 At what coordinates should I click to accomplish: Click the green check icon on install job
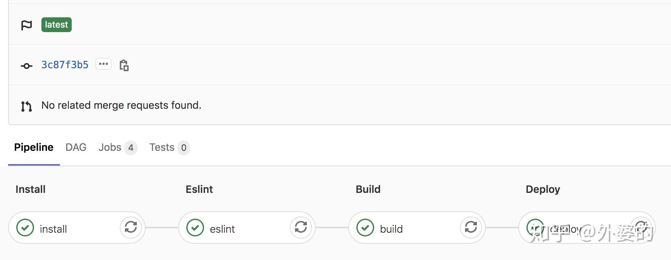click(x=25, y=228)
